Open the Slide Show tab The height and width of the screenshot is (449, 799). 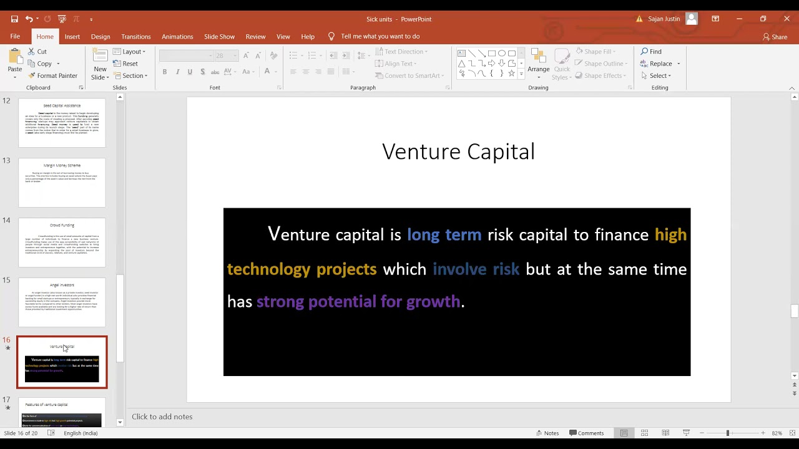[x=219, y=37]
